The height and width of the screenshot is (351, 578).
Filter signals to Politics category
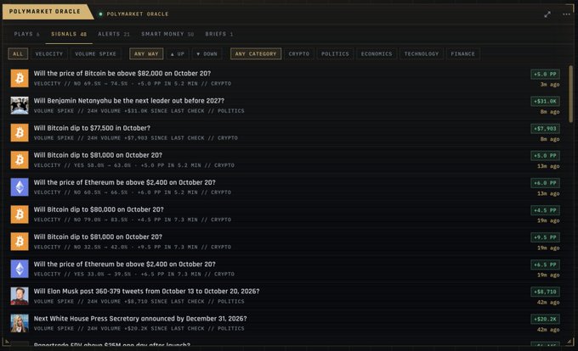[x=335, y=54]
